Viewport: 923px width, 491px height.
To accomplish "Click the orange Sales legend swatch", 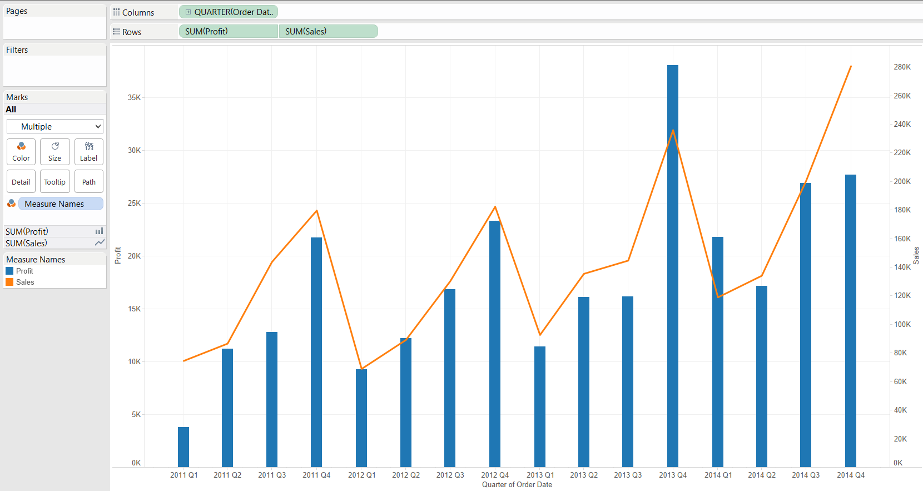I will click(9, 282).
